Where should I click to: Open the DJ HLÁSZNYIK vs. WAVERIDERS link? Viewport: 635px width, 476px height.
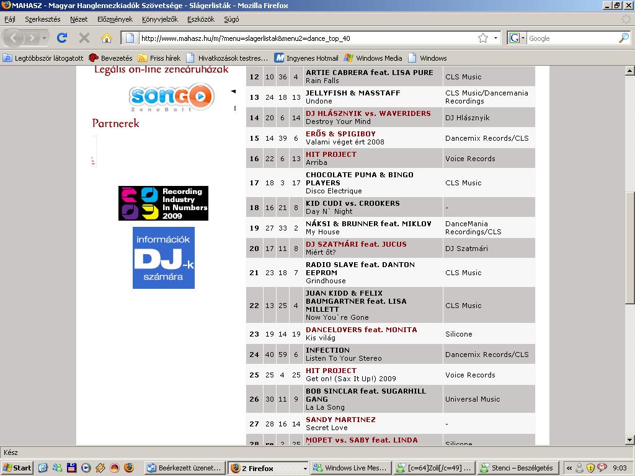(368, 113)
